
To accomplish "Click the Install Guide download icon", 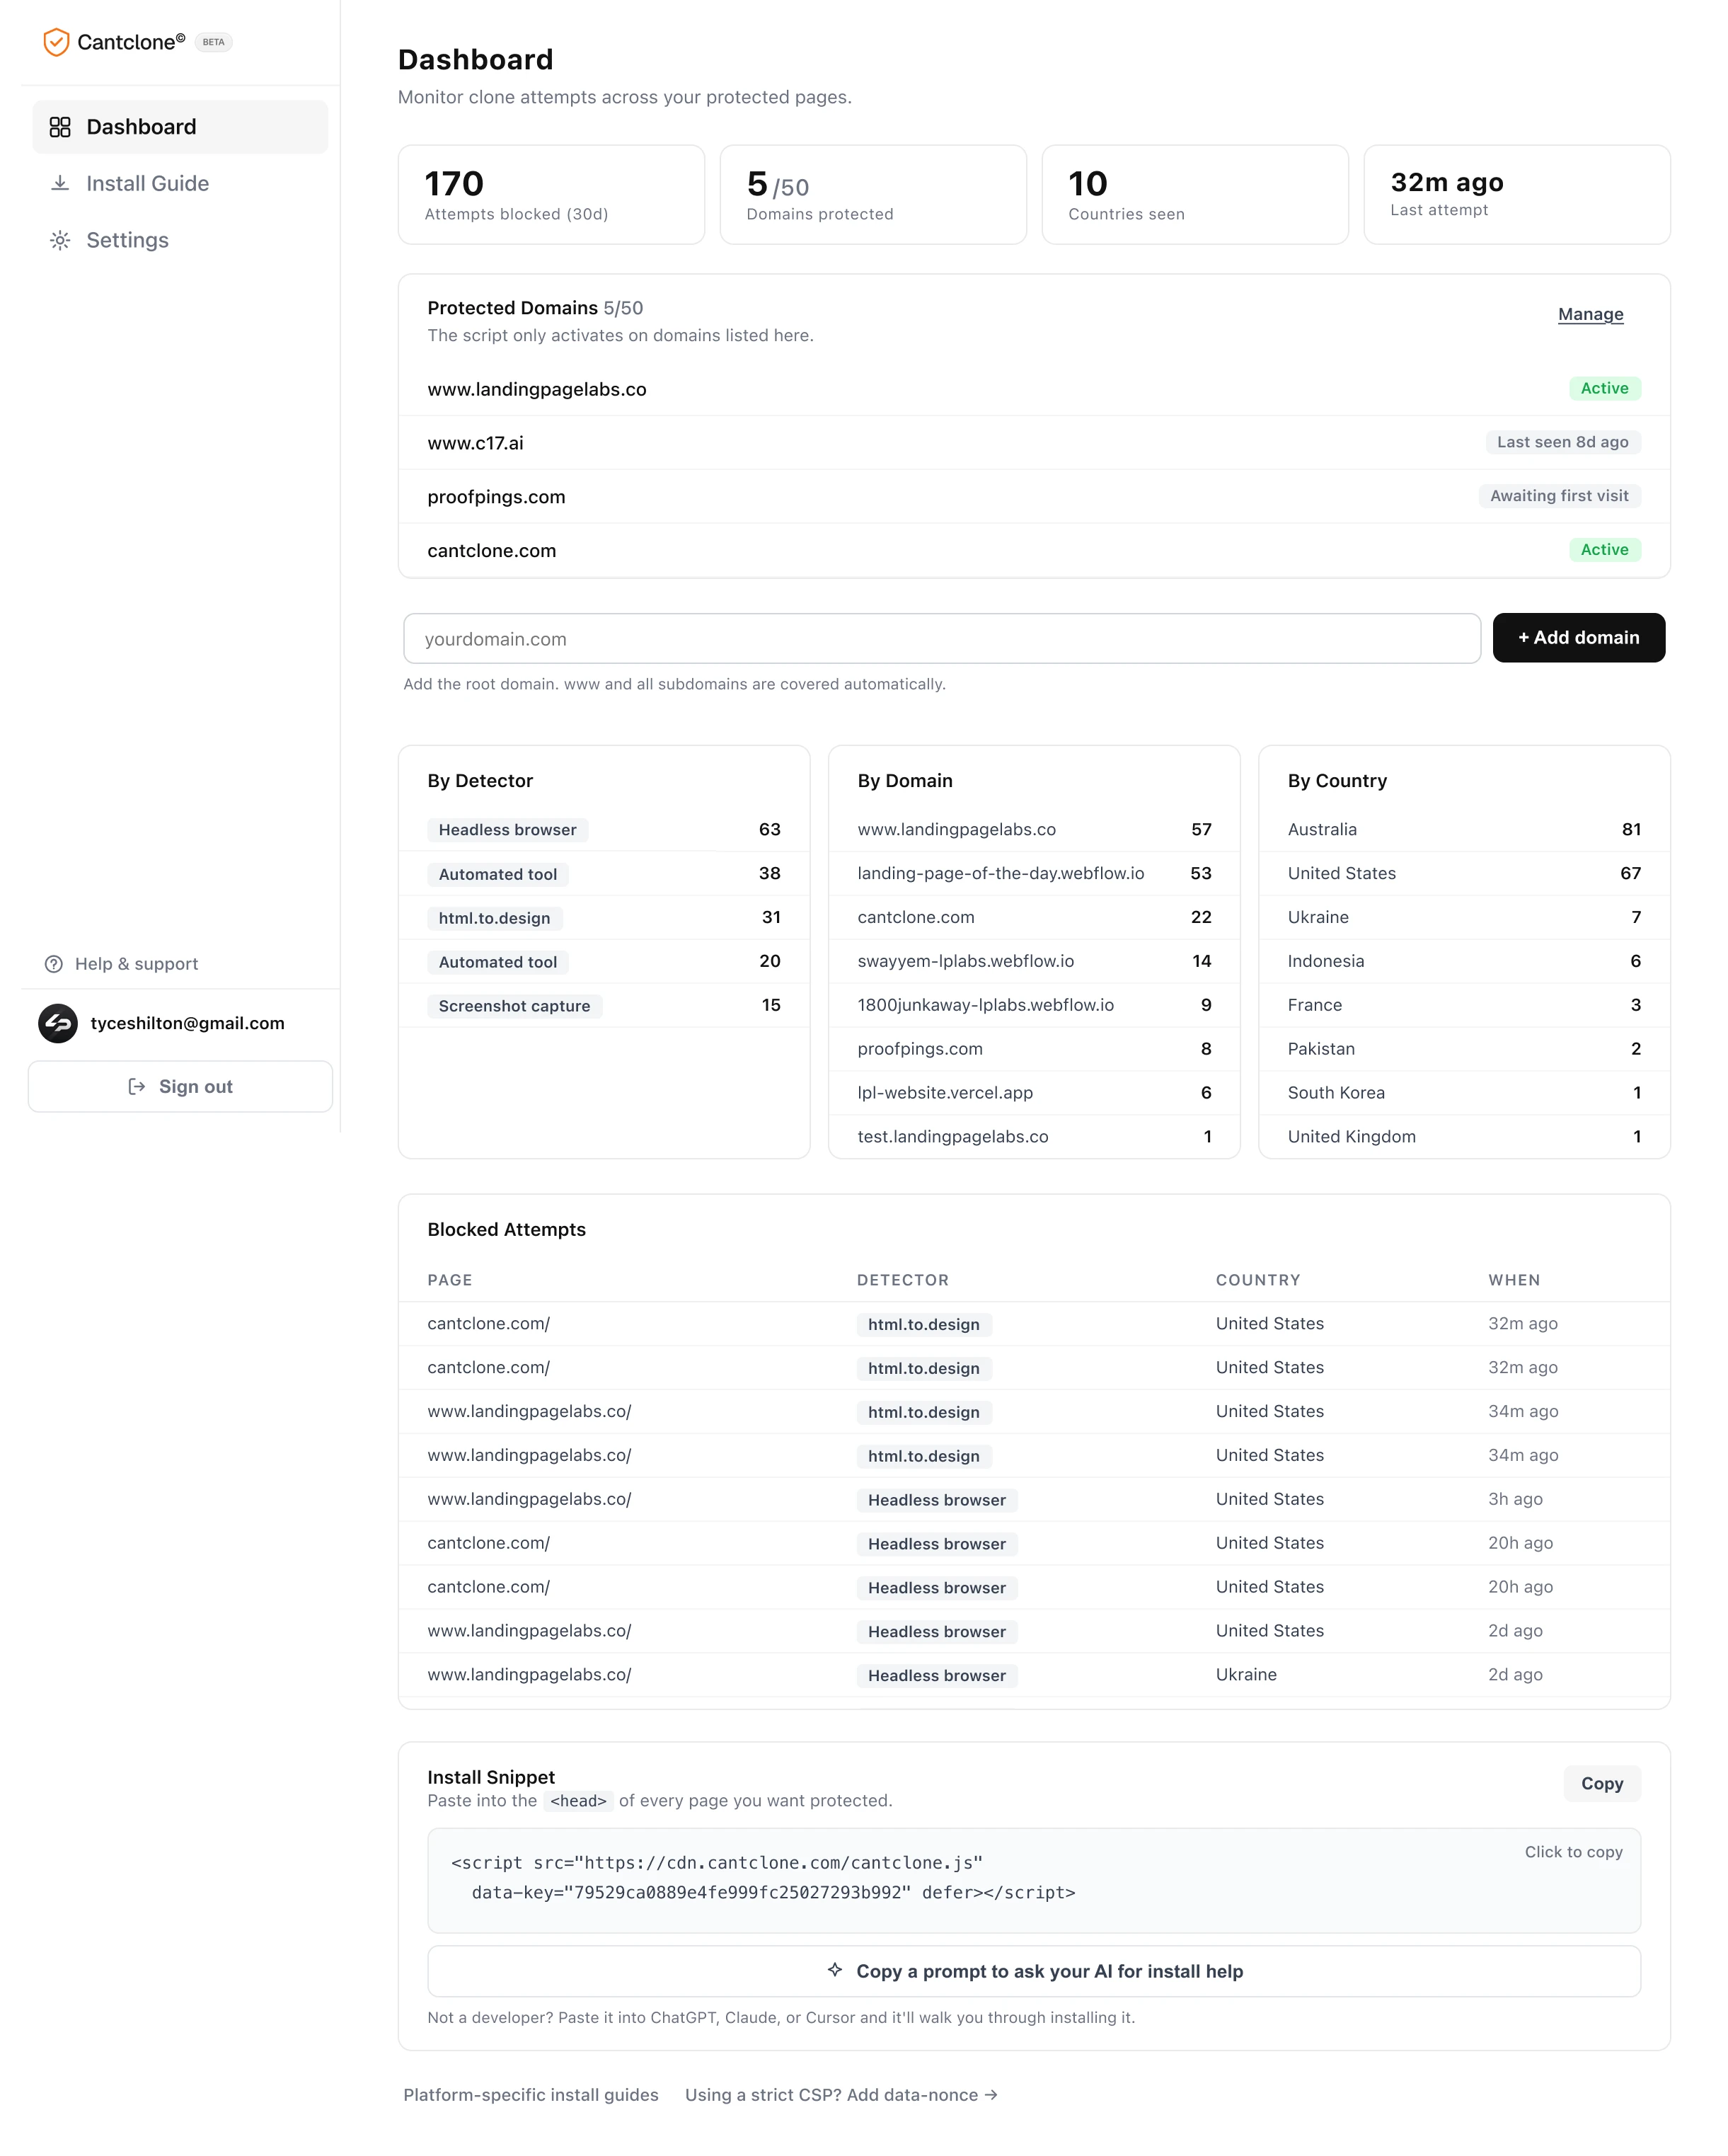I will 60,183.
